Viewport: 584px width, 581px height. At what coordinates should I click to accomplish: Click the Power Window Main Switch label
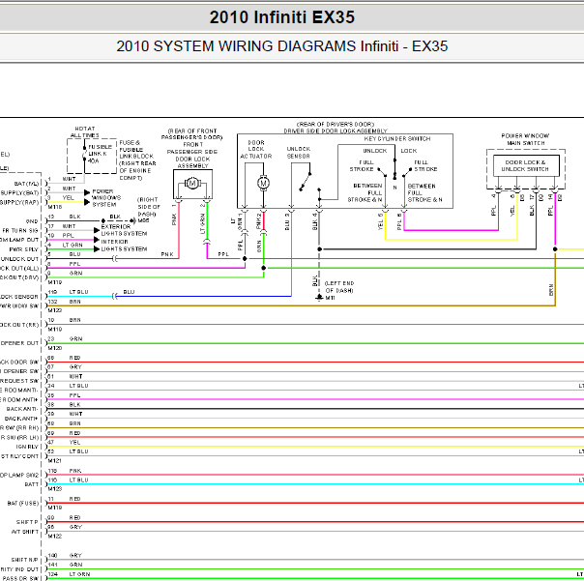click(525, 139)
